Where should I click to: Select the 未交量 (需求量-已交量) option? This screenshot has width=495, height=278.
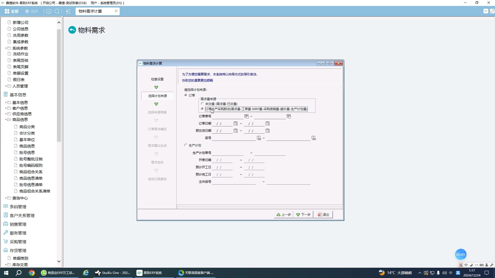click(202, 104)
